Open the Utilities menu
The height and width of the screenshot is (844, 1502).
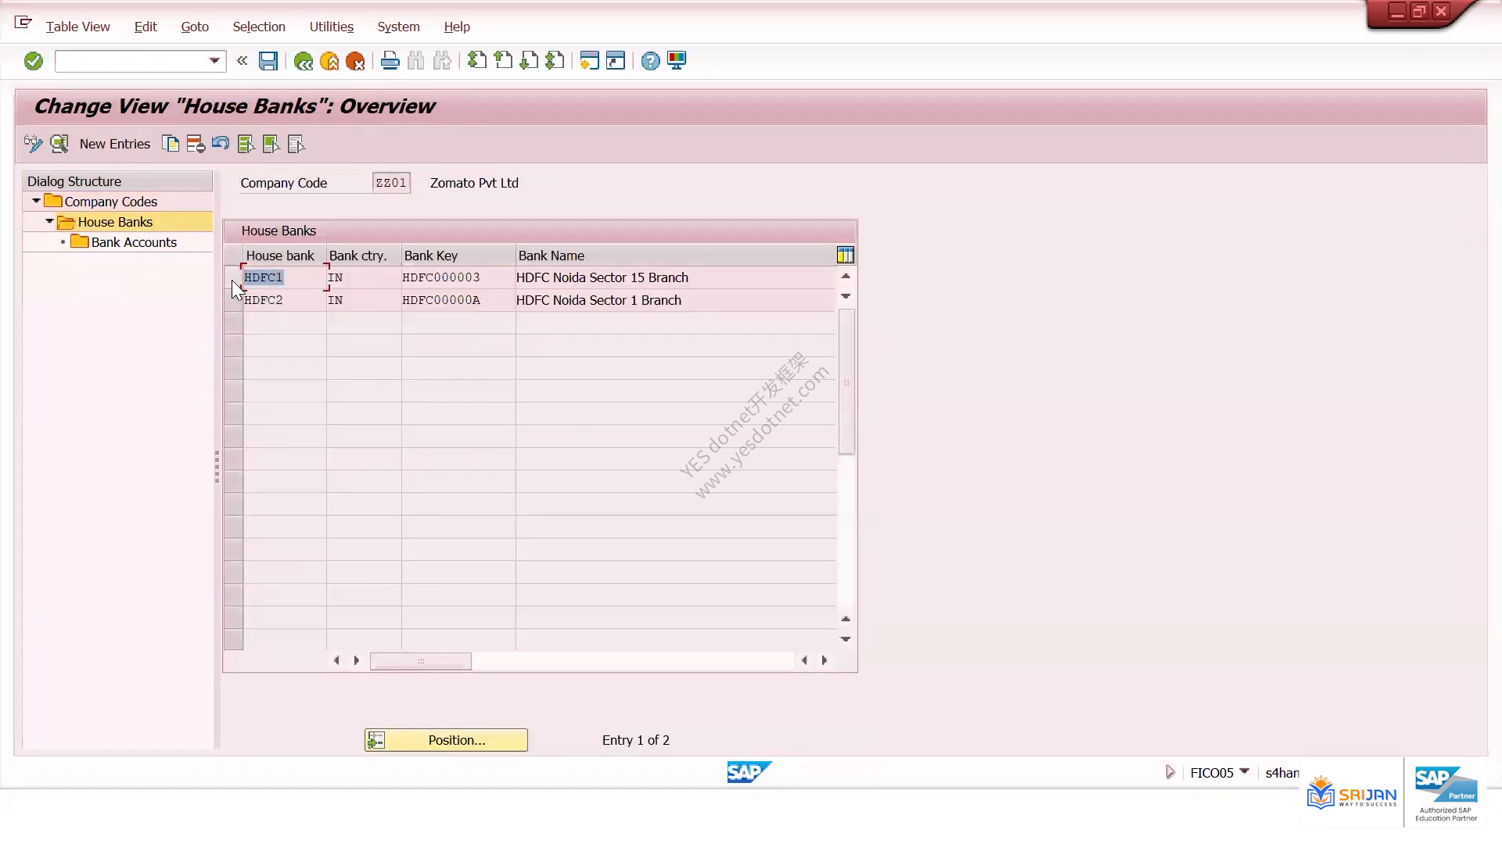(x=332, y=27)
